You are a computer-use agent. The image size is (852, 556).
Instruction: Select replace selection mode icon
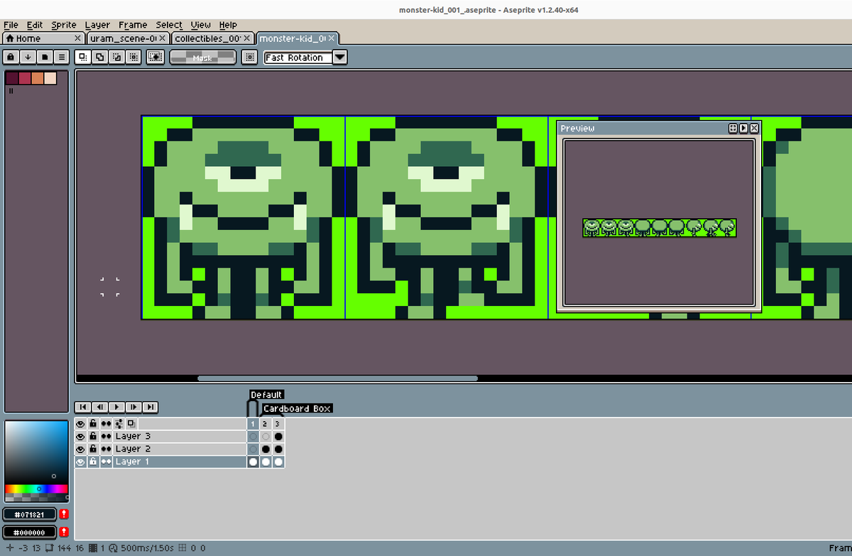pos(82,57)
